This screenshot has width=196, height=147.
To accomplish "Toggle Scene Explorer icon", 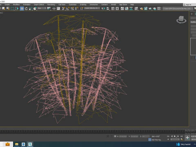I will click(113, 9).
